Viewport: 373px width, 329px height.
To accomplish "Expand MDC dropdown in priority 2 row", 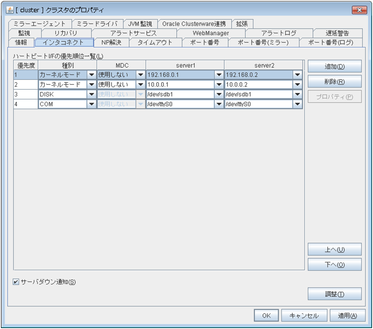I will pyautogui.click(x=140, y=85).
